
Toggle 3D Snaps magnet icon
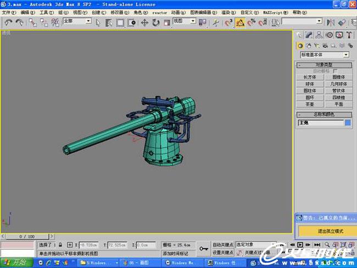pos(228,23)
